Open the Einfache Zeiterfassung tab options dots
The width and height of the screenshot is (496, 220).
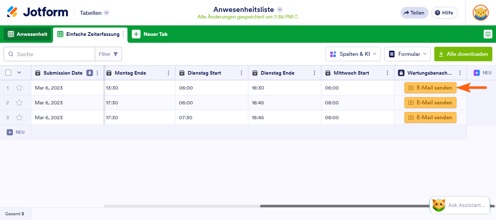(123, 34)
